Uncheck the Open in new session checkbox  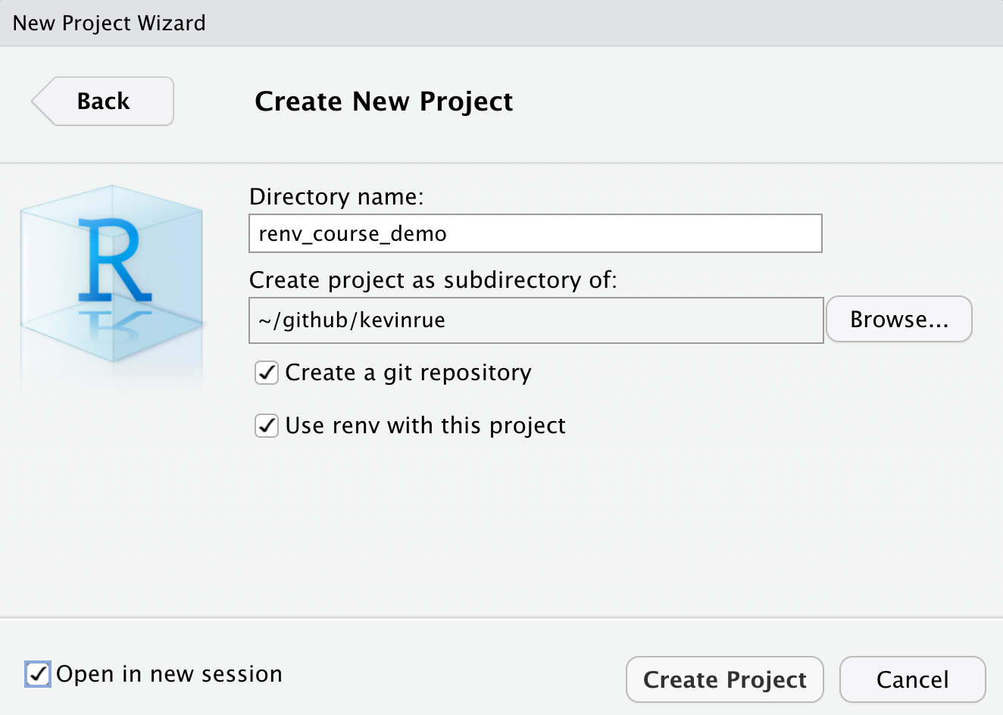38,673
